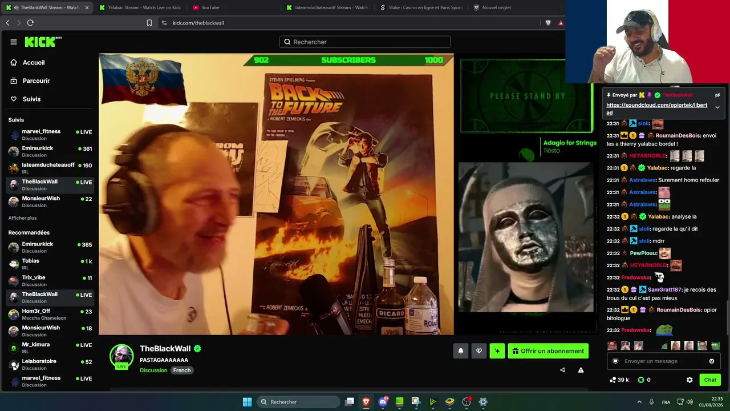The image size is (730, 411).
Task: Click the Kick logo
Action: (x=43, y=42)
